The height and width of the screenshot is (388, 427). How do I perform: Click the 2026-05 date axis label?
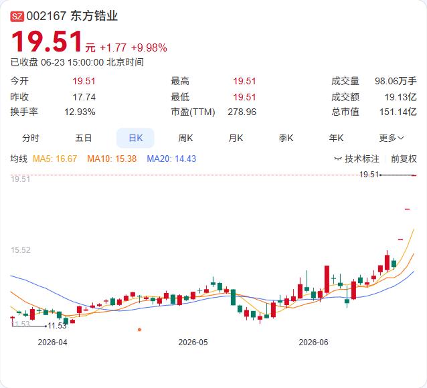coord(193,343)
